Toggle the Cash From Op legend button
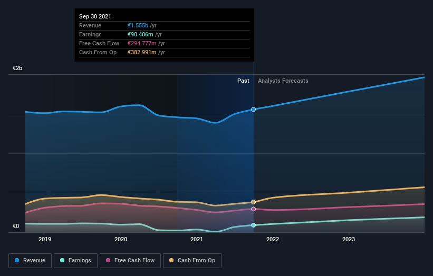The image size is (433, 276). click(x=192, y=261)
